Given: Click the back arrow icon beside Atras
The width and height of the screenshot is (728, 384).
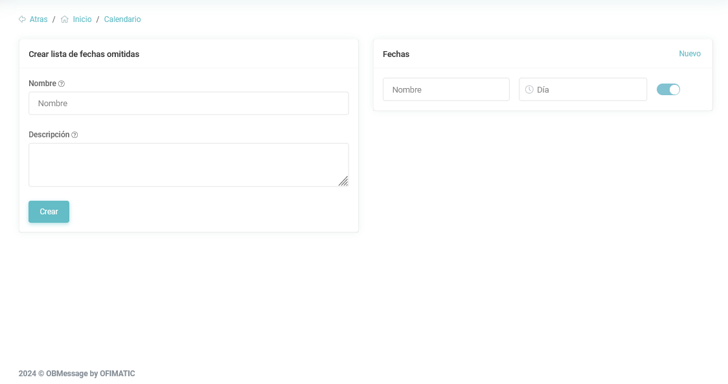Looking at the screenshot, I should [22, 19].
